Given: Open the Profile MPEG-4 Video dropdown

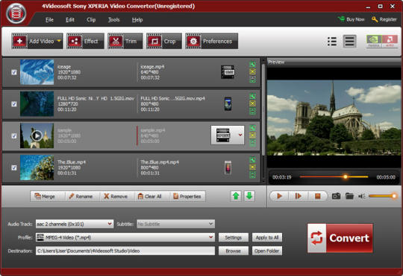Looking at the screenshot, I should (125, 237).
